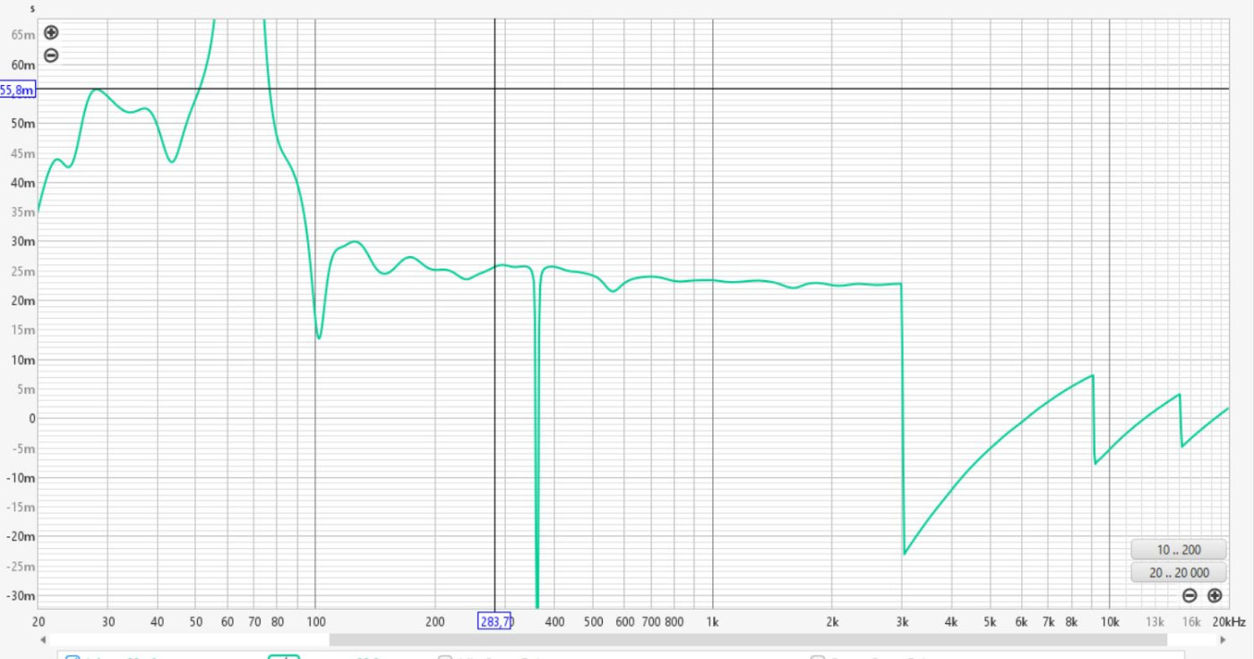Click the horizontal scrollbar thumb
Image resolution: width=1254 pixels, height=659 pixels.
click(x=748, y=640)
